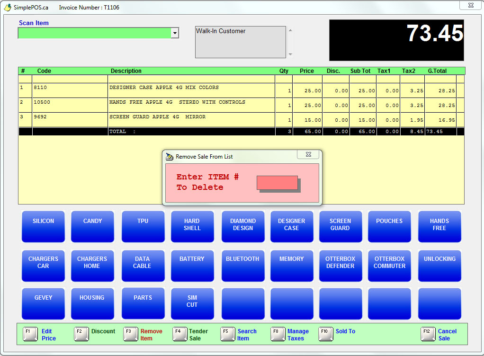Click the Qty column header
Viewport: 484px width, 356px height.
click(x=284, y=71)
